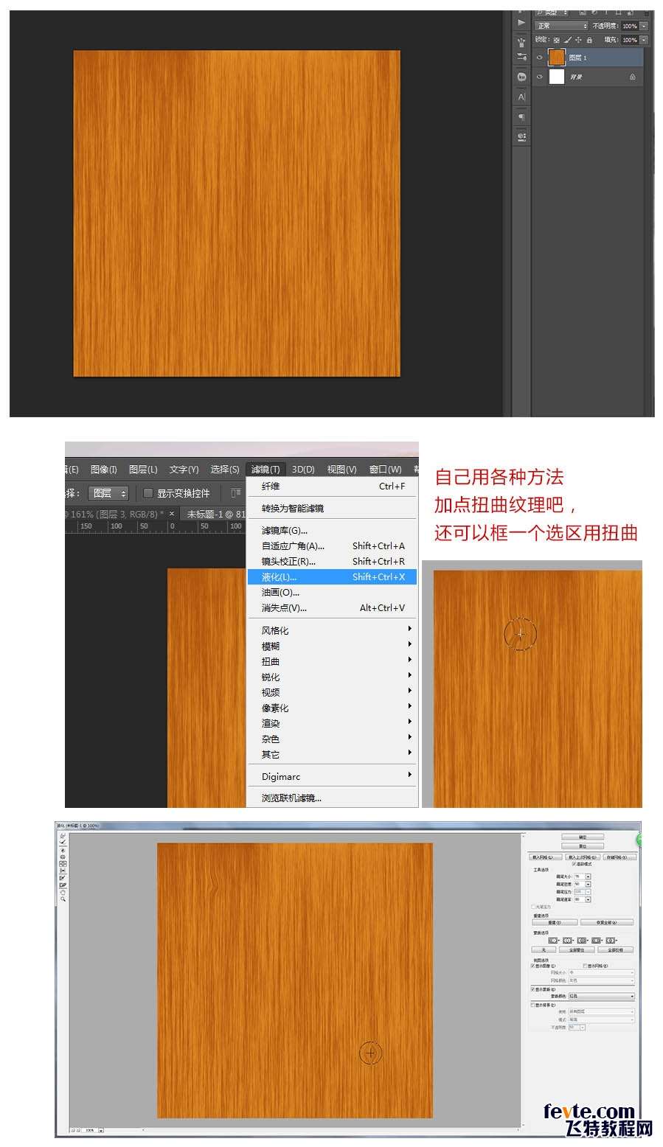Toggle the 高级模式 checkbox in Liquify

[574, 864]
